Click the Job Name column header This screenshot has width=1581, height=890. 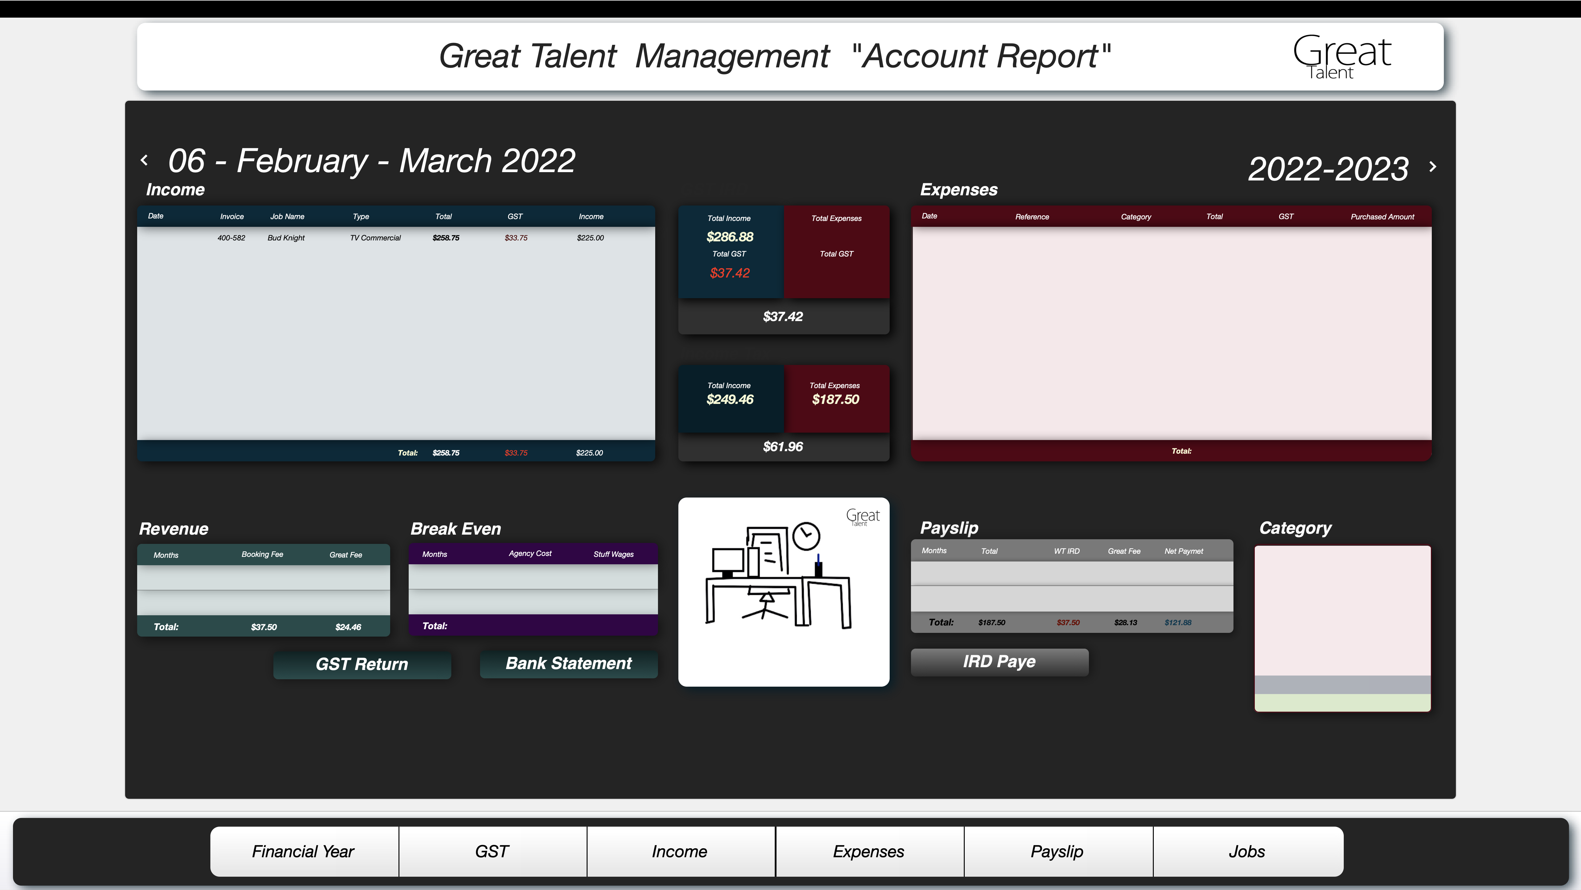[287, 217]
